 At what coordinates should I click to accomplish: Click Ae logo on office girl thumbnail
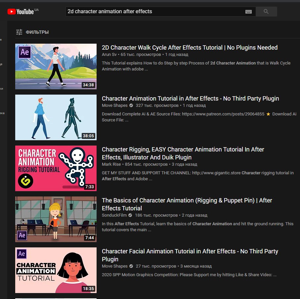point(22,235)
